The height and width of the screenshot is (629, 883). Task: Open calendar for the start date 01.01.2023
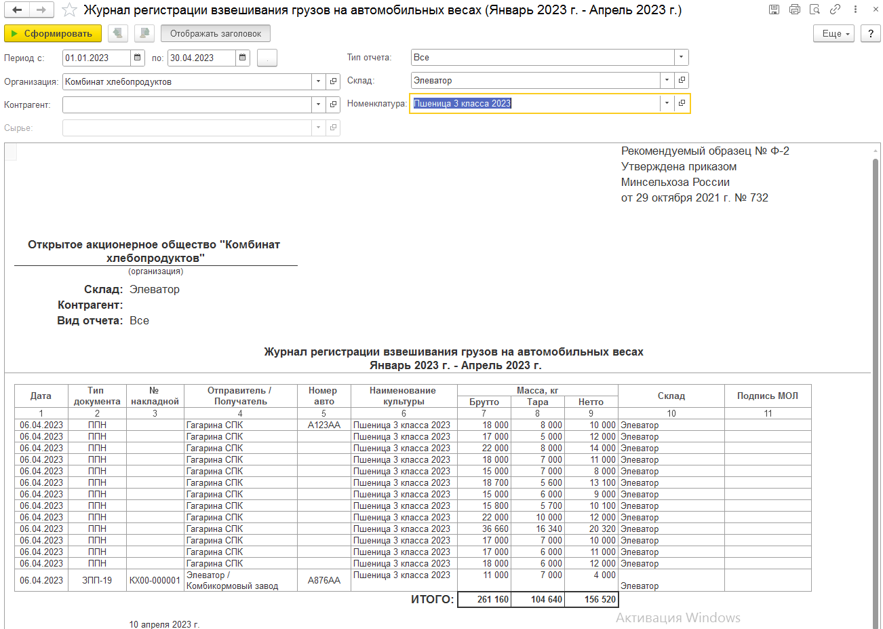[138, 58]
